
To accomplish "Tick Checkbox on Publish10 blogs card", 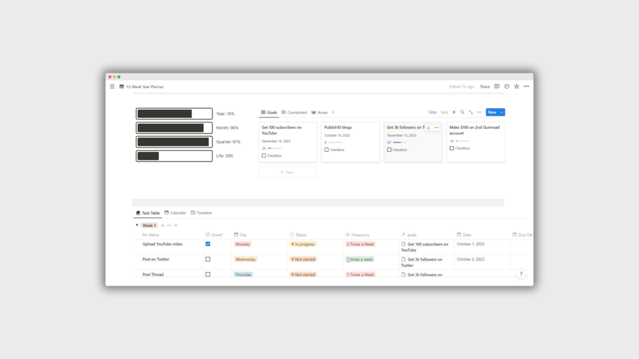I will click(x=326, y=150).
